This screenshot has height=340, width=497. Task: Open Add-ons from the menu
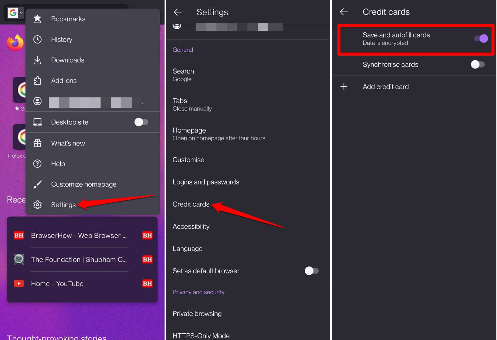point(93,81)
